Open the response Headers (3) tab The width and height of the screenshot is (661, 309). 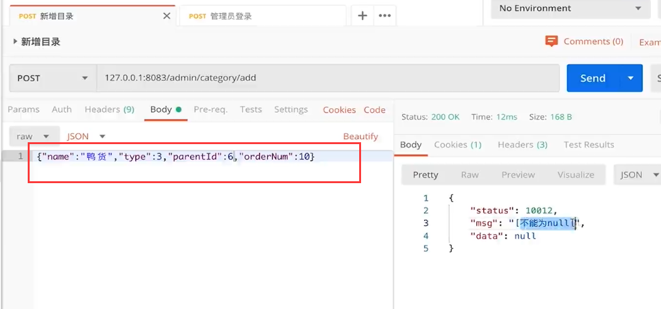[x=523, y=145]
